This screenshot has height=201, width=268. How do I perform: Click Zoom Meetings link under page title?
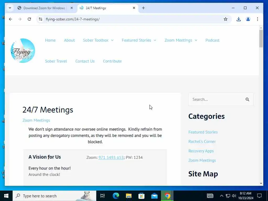click(36, 120)
